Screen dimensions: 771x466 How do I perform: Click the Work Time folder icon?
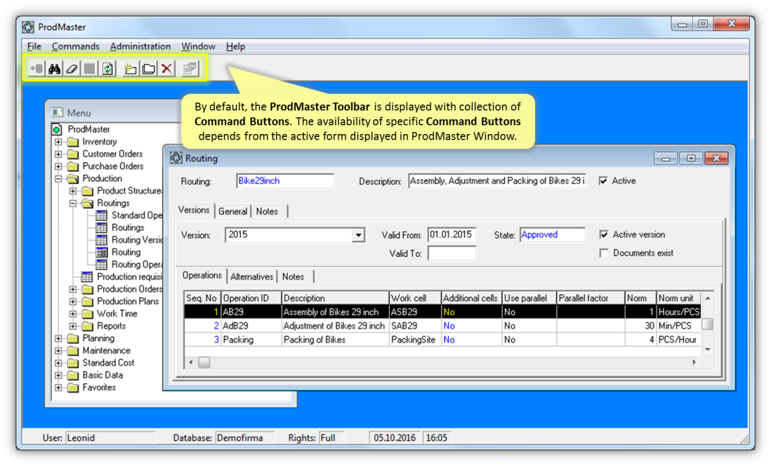88,314
